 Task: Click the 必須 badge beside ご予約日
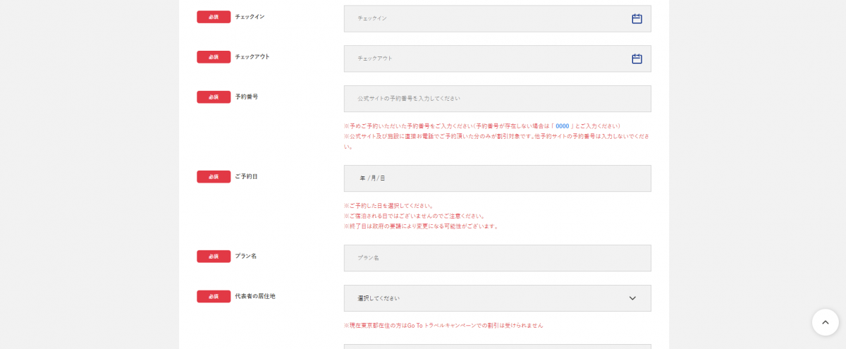click(x=214, y=176)
